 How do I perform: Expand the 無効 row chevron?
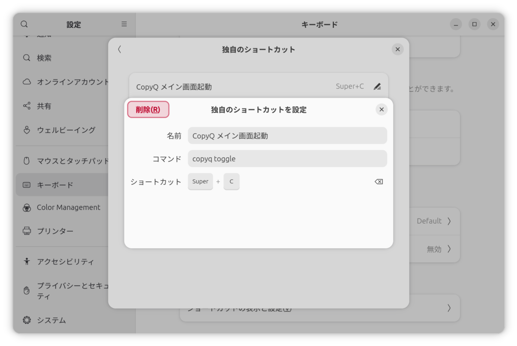(x=449, y=249)
